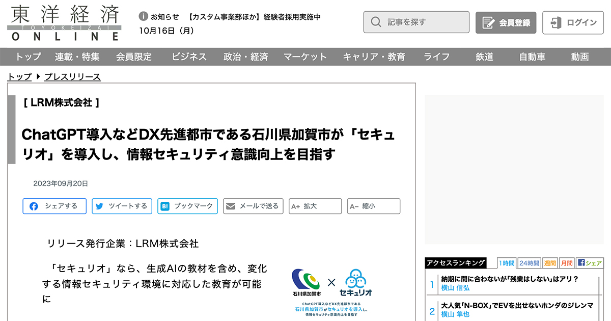
Task: Select the 週間 ranking tab
Action: (550, 263)
